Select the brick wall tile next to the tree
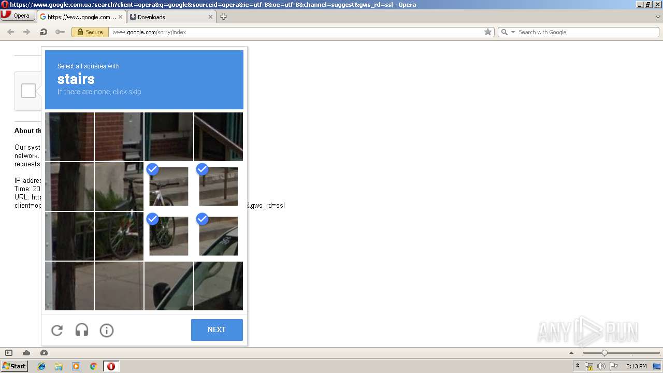Image resolution: width=663 pixels, height=373 pixels. pyautogui.click(x=119, y=137)
